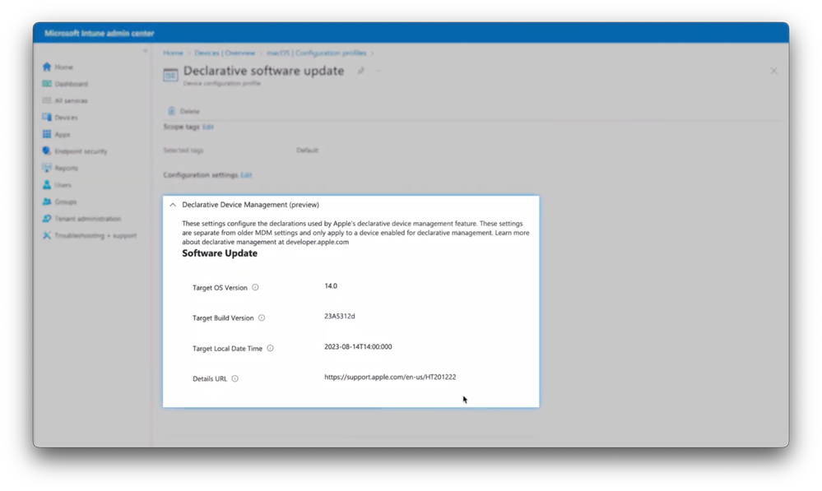Viewport: 822px width, 491px height.
Task: Show info for Target Build Version
Action: pyautogui.click(x=262, y=317)
